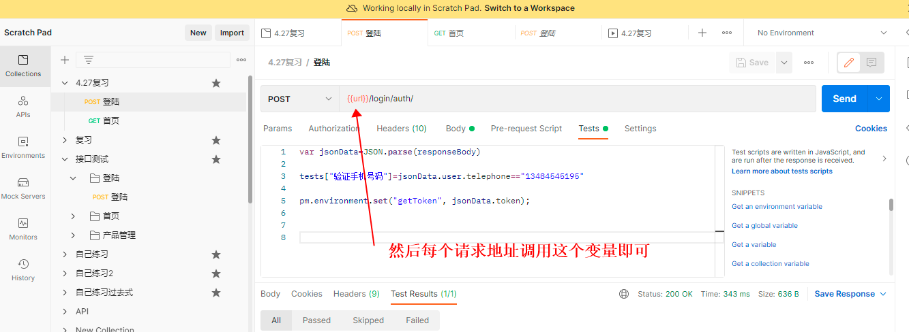Open Learn more about tests scripts link
Viewport: 909px width, 332px height.
coord(782,171)
